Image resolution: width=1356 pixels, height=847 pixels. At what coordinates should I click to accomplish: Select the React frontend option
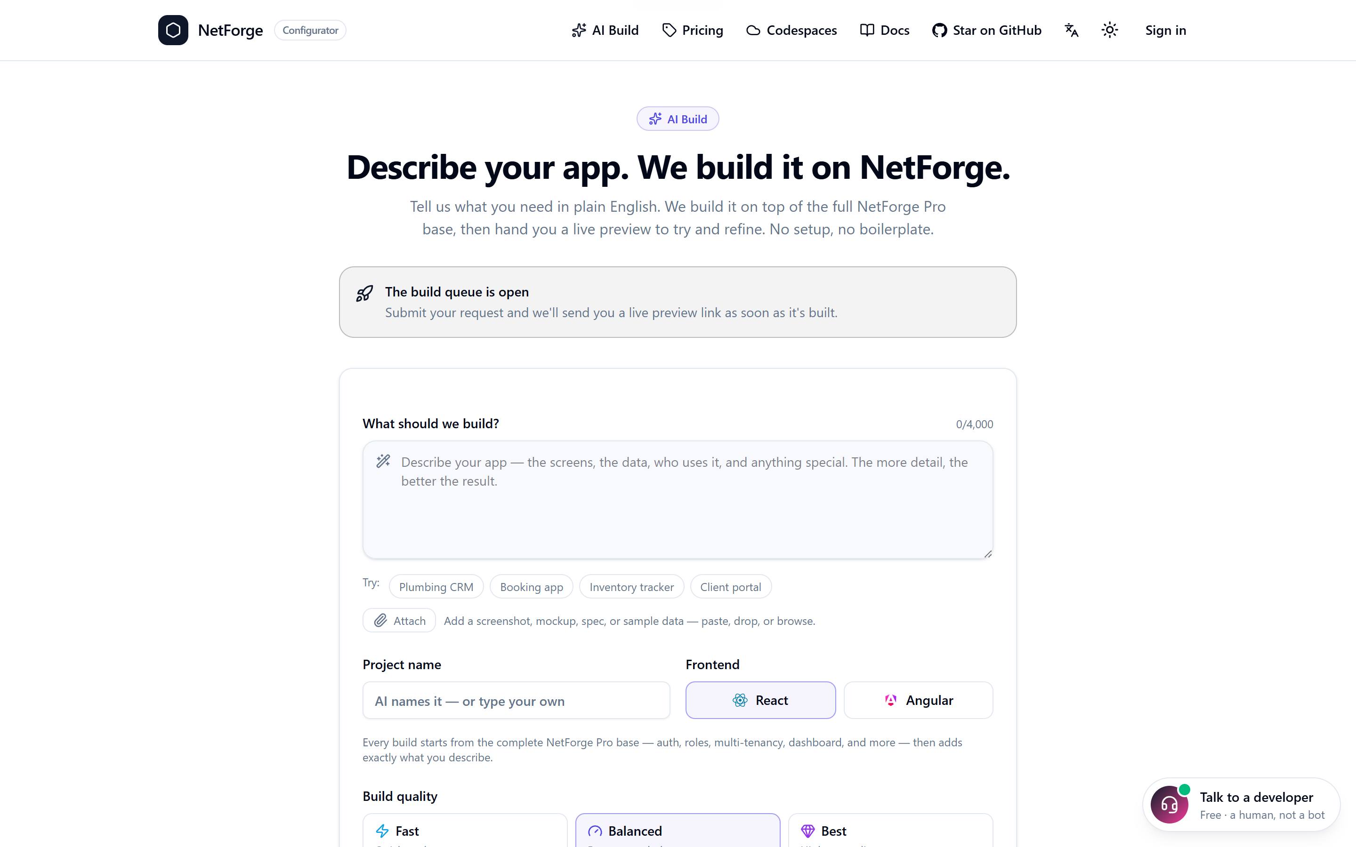point(760,700)
